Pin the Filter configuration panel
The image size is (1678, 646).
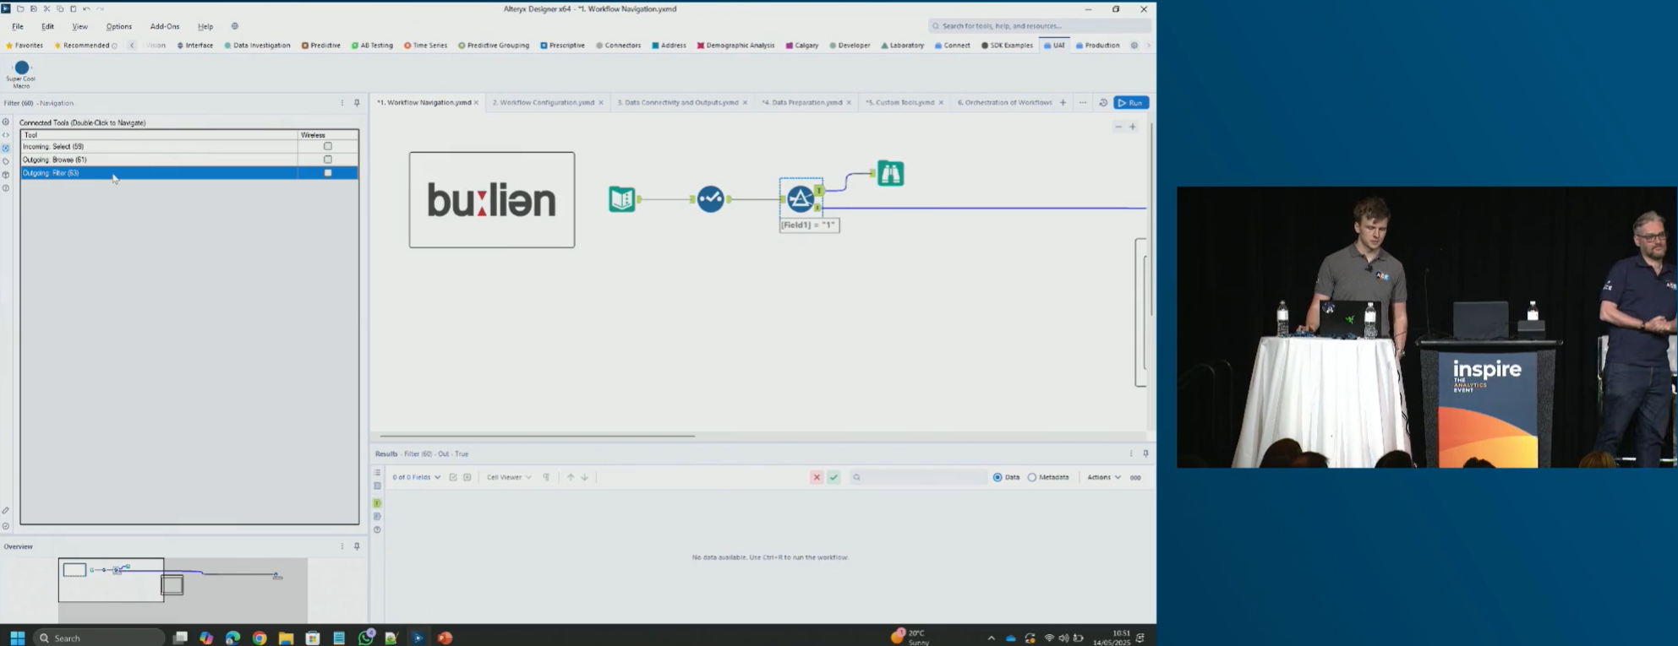coord(357,103)
